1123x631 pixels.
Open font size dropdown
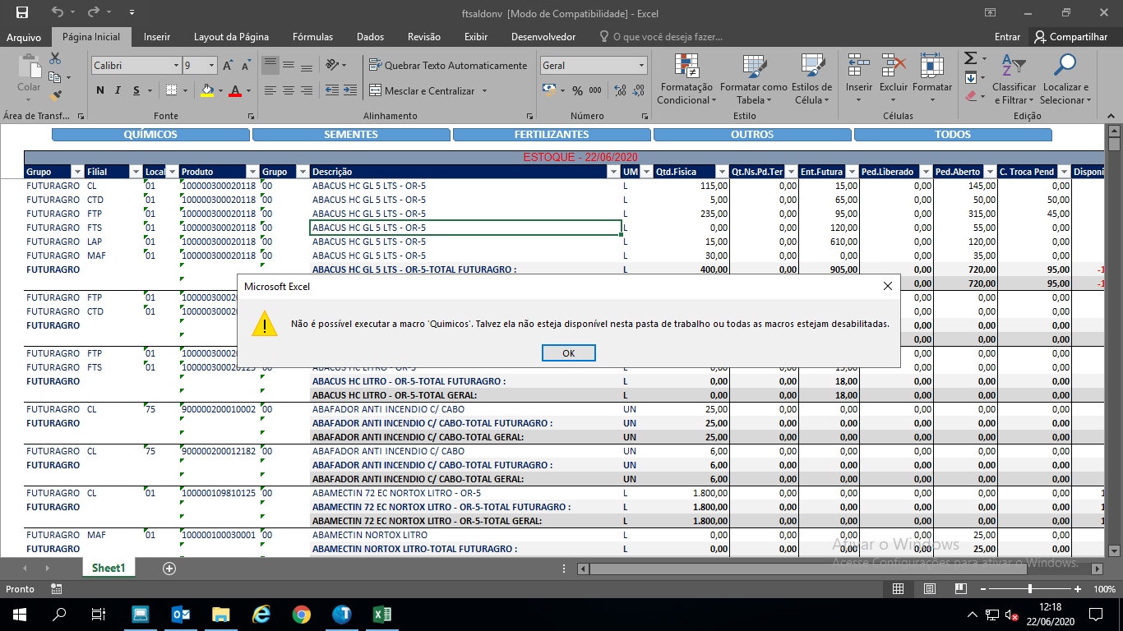tap(212, 65)
